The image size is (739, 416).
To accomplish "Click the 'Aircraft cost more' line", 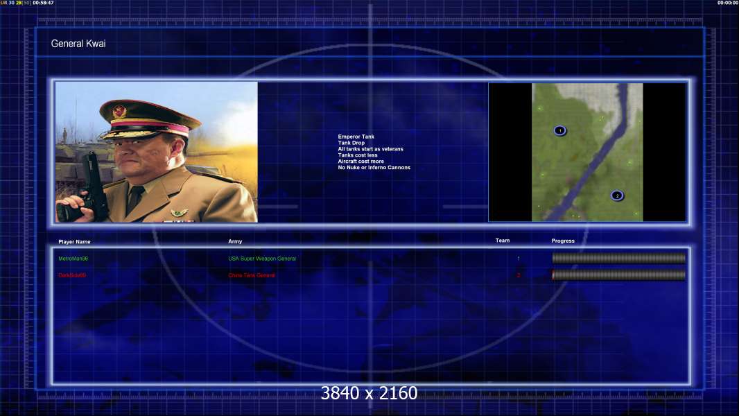I will coord(360,161).
